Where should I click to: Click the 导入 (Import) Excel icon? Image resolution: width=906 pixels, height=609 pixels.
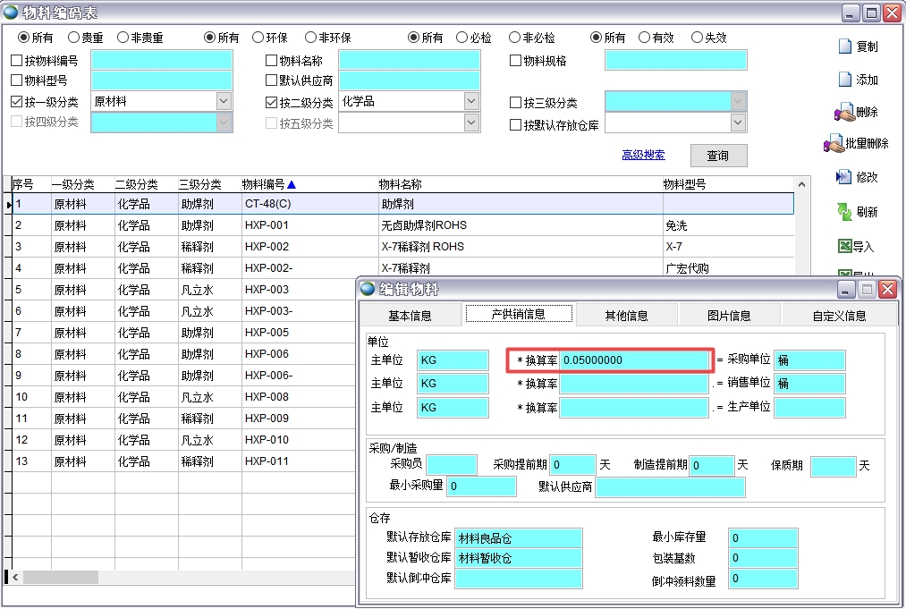click(844, 246)
